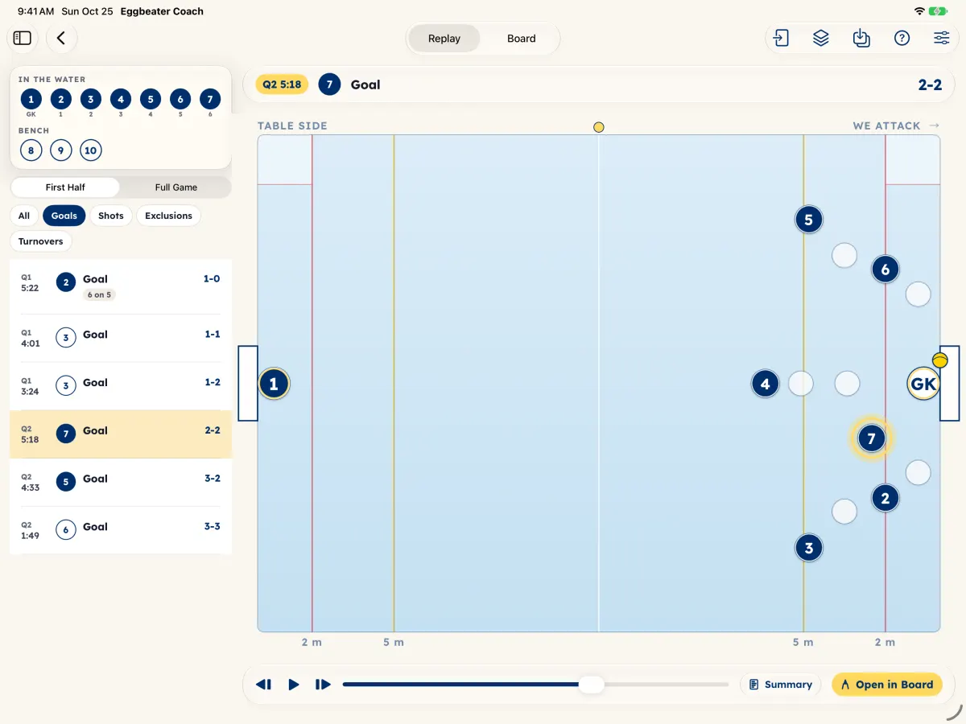966x724 pixels.
Task: Tap the 2-2 score in header
Action: click(x=930, y=84)
